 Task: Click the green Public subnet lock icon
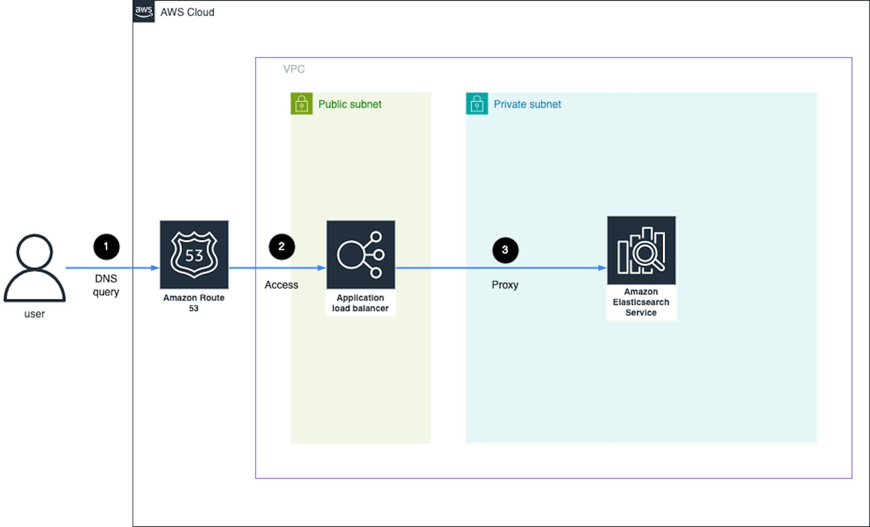coord(302,104)
